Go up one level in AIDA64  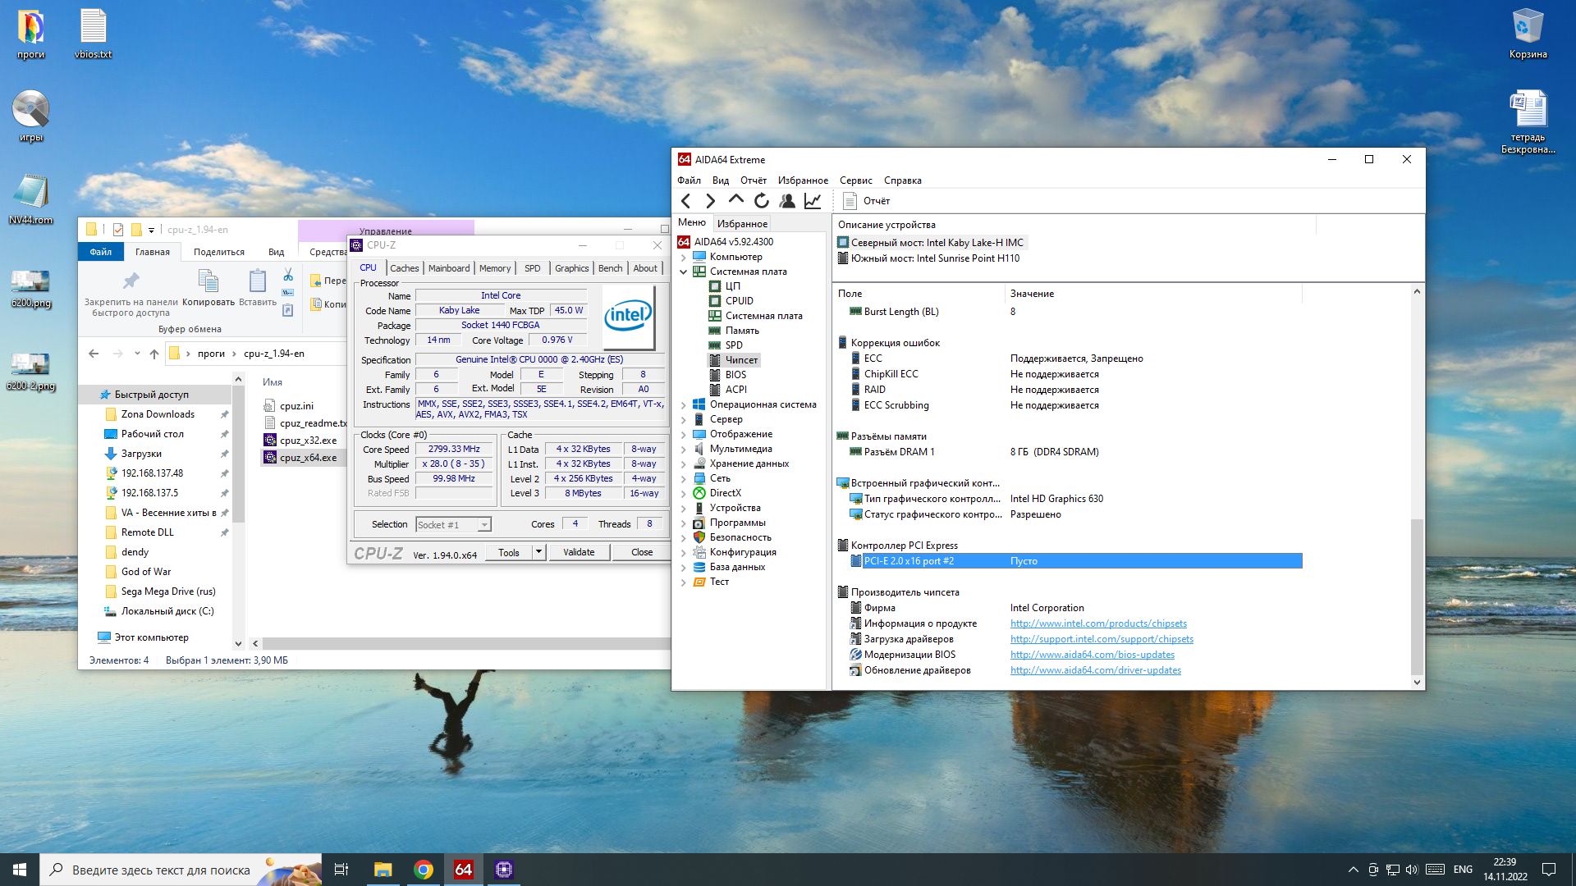[x=736, y=200]
